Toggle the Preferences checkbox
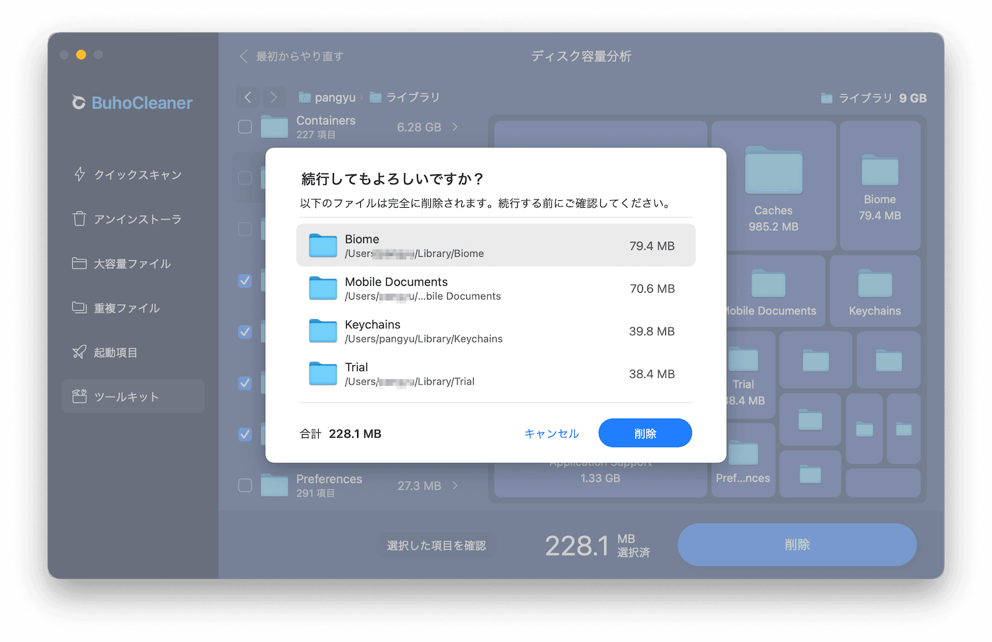The height and width of the screenshot is (642, 992). (x=245, y=485)
